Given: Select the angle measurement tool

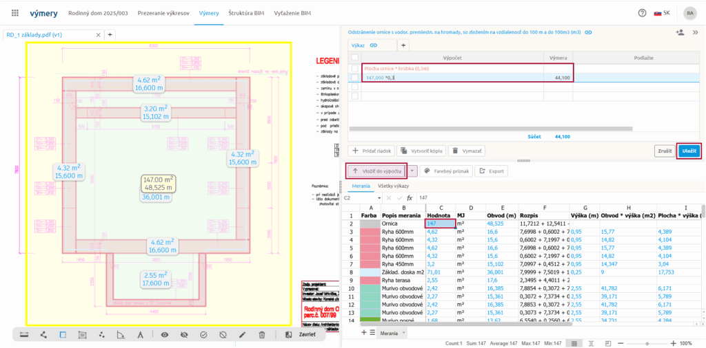Looking at the screenshot, I should click(121, 335).
